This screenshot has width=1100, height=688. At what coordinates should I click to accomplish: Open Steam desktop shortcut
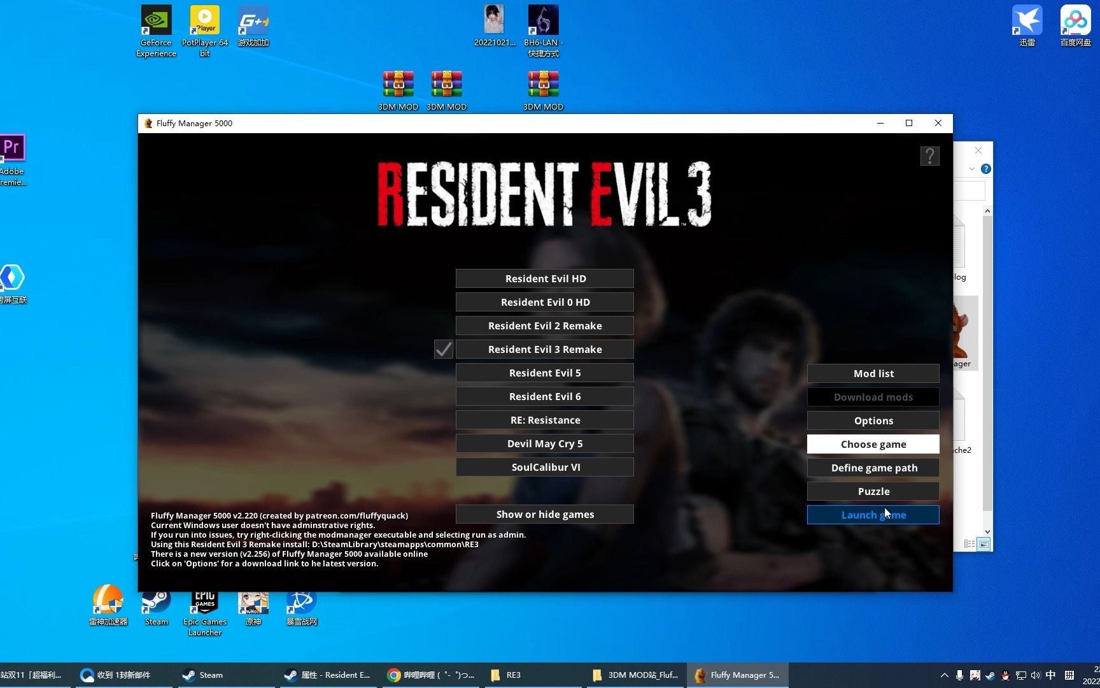click(156, 605)
